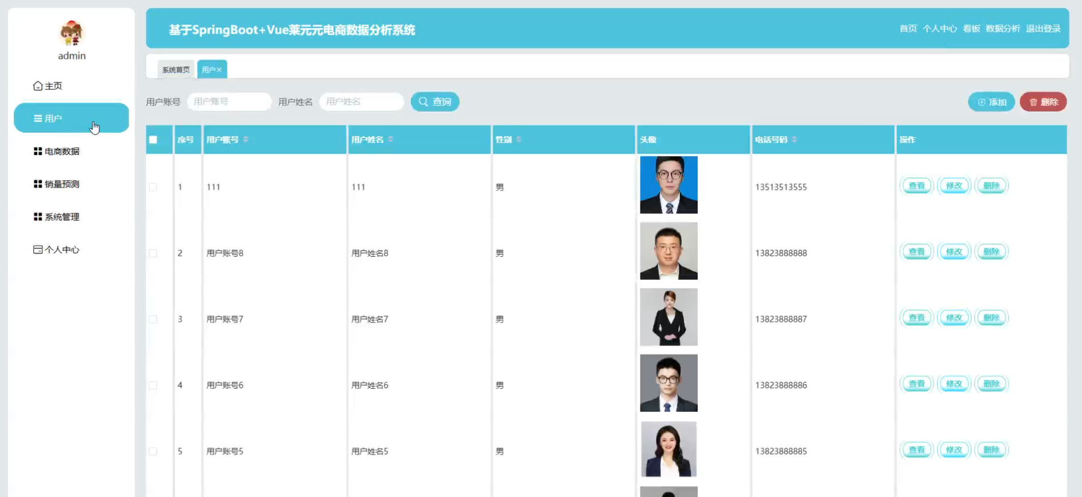Click phone number 13823888888
This screenshot has height=497, width=1082.
tap(781, 253)
